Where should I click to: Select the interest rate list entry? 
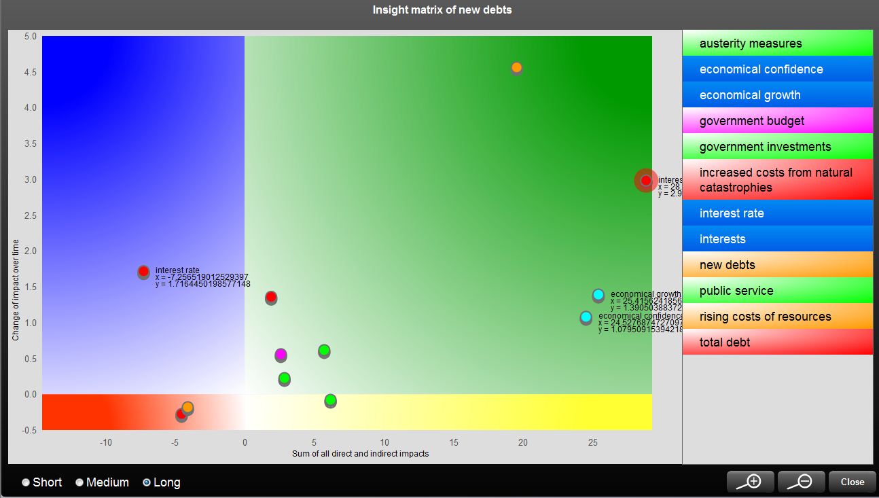777,213
